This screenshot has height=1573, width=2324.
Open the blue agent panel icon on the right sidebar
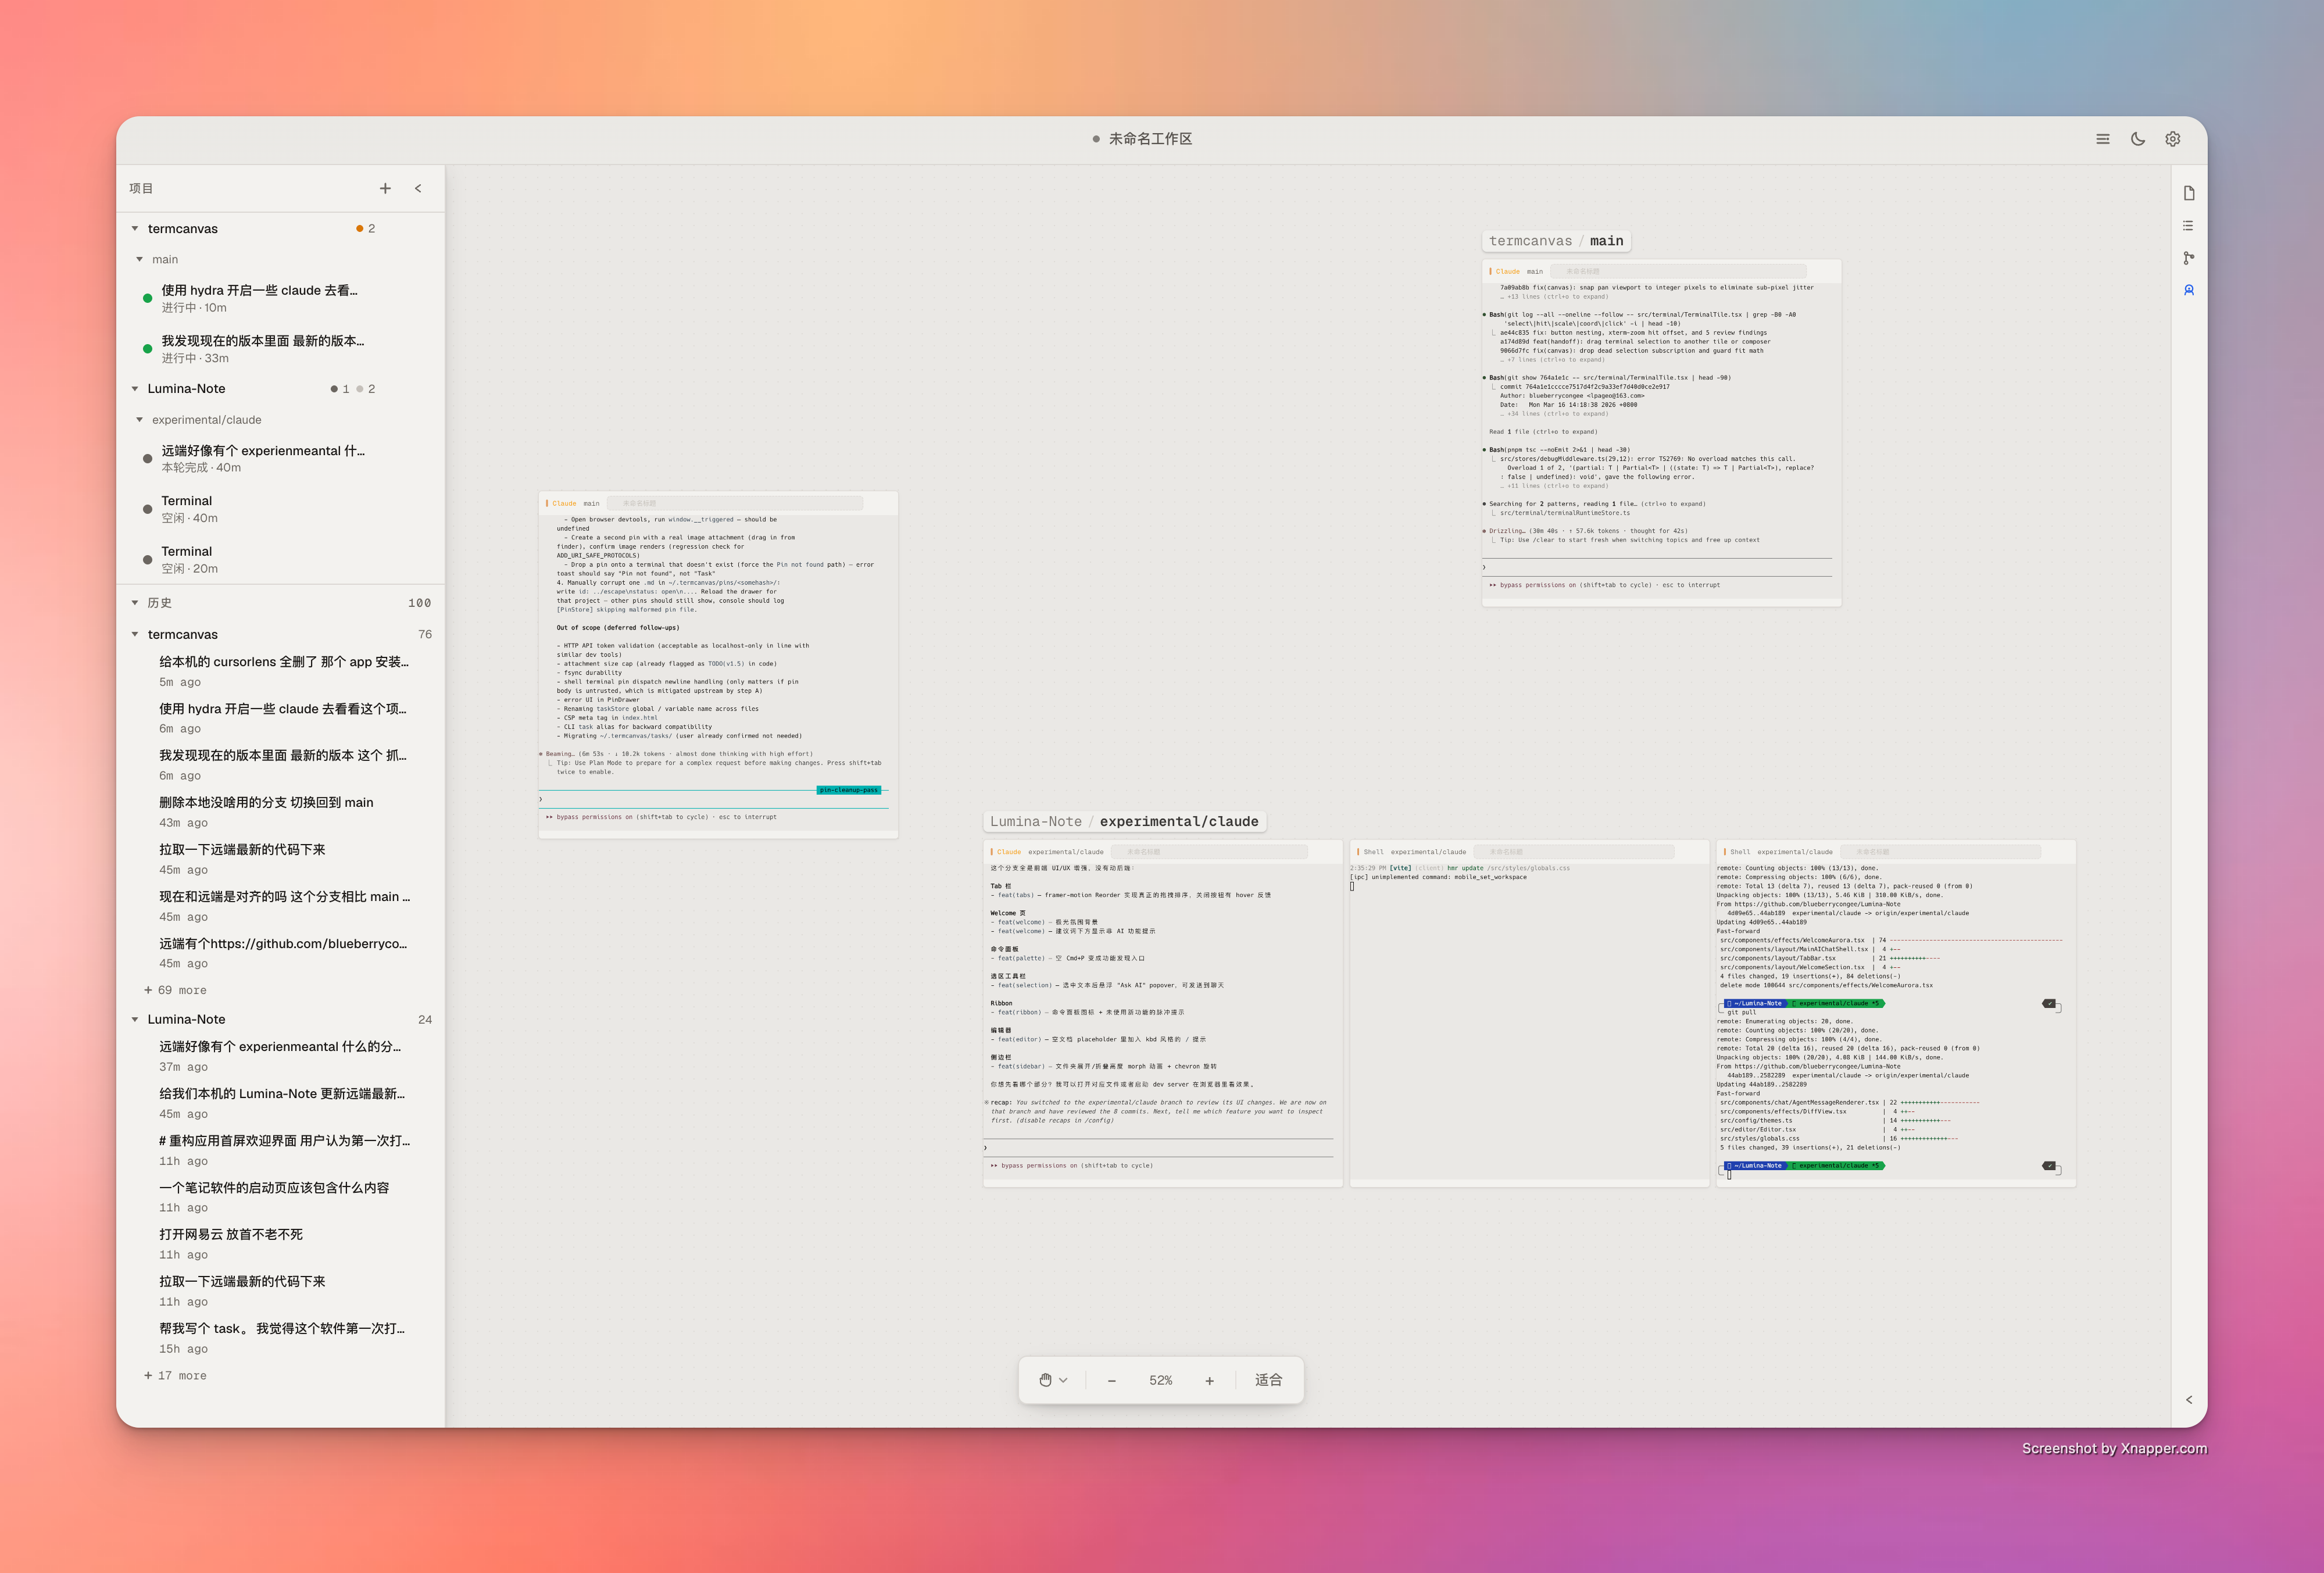(x=2189, y=290)
